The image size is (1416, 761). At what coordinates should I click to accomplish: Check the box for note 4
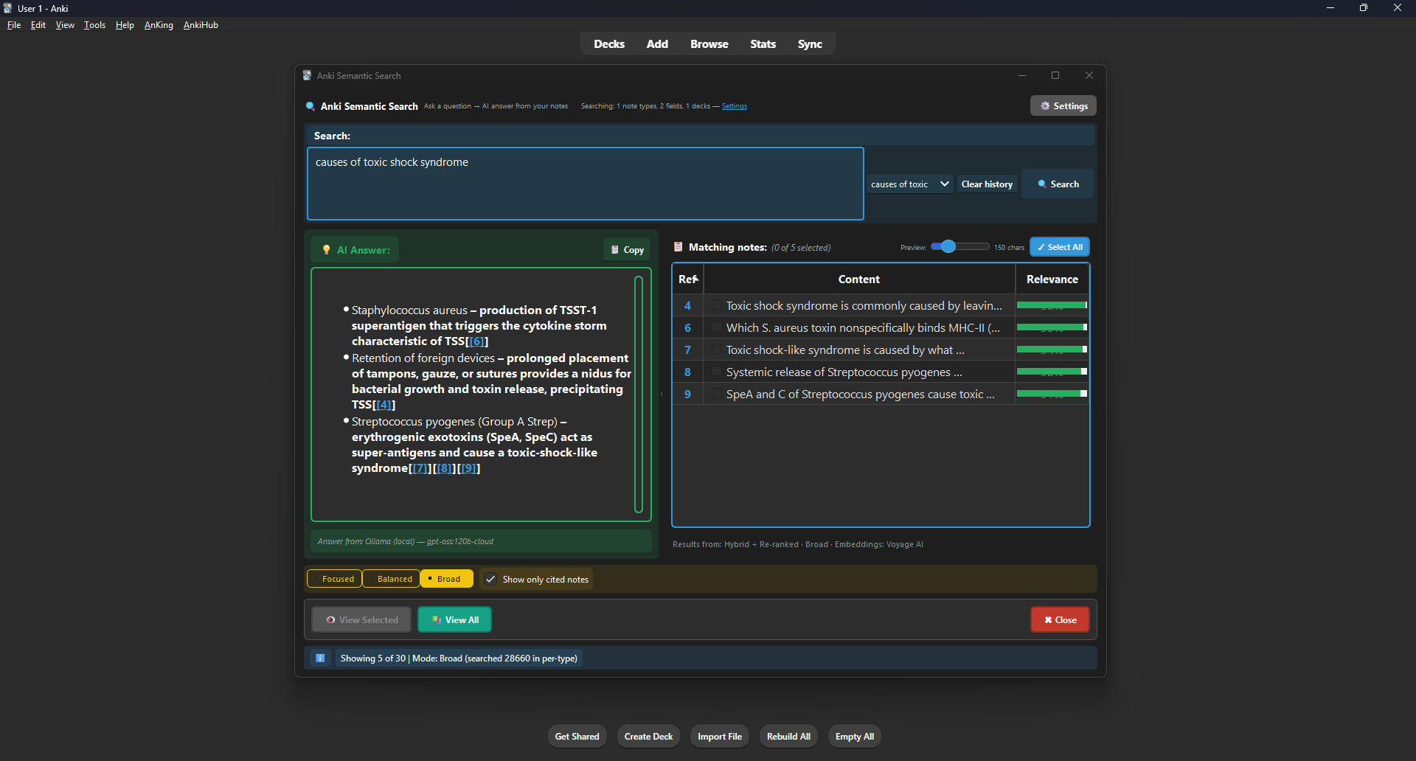716,305
